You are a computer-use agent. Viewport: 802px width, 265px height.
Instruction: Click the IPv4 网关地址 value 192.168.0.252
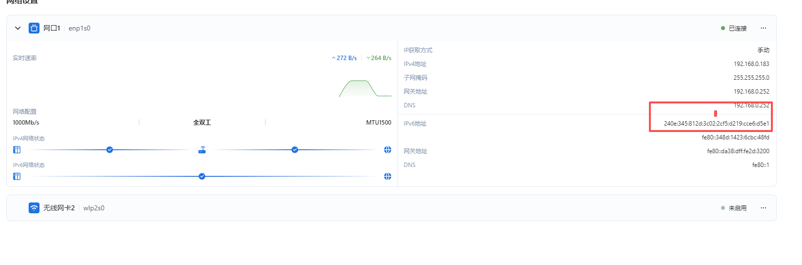point(751,92)
